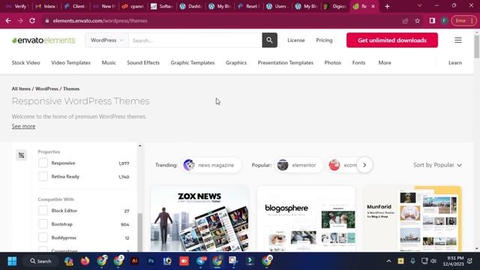Click the volume icon in system tray
The image size is (480, 270).
[x=433, y=261]
